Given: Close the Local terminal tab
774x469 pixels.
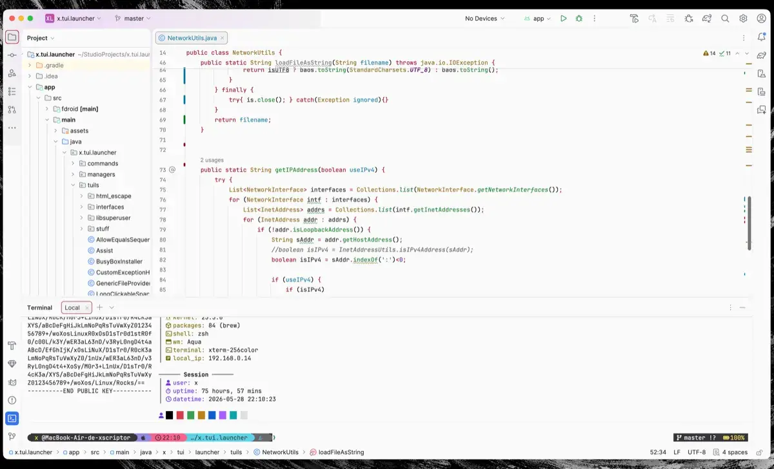Looking at the screenshot, I should (87, 307).
